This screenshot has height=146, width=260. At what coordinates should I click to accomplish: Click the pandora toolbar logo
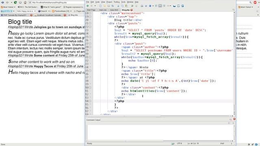[x=6, y=11]
